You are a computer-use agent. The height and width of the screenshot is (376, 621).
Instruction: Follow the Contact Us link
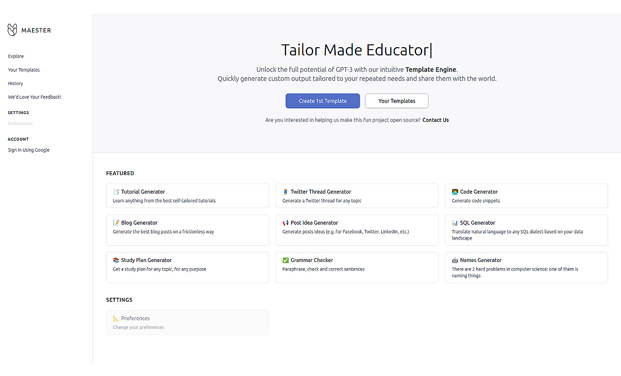point(436,120)
